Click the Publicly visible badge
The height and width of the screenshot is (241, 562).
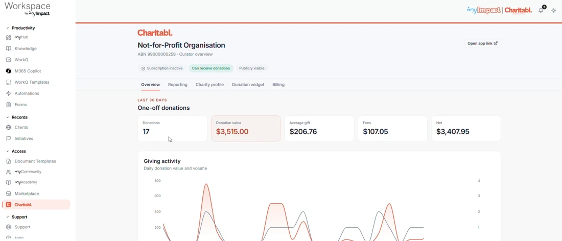252,68
